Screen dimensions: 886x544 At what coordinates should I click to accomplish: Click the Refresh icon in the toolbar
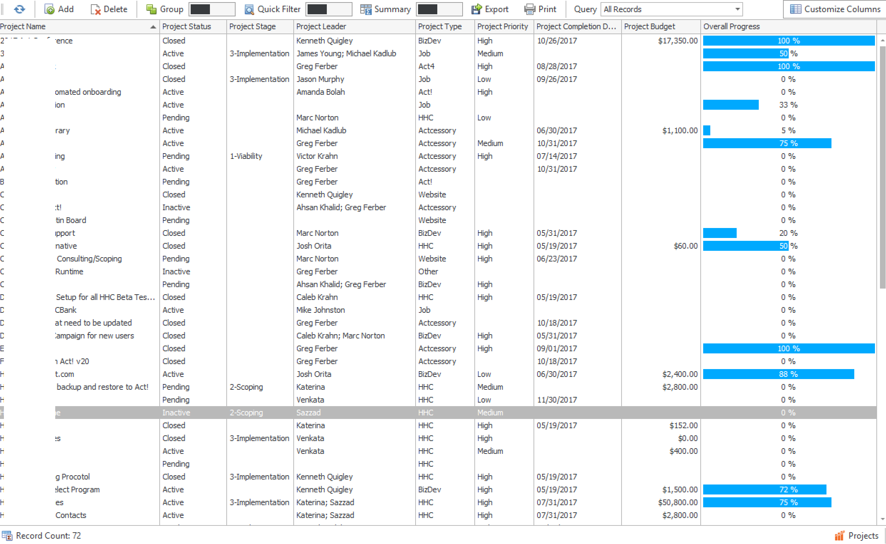pos(20,9)
